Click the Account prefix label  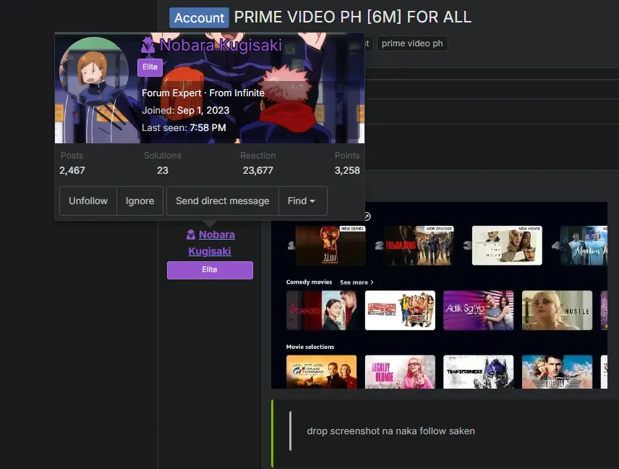pyautogui.click(x=199, y=18)
